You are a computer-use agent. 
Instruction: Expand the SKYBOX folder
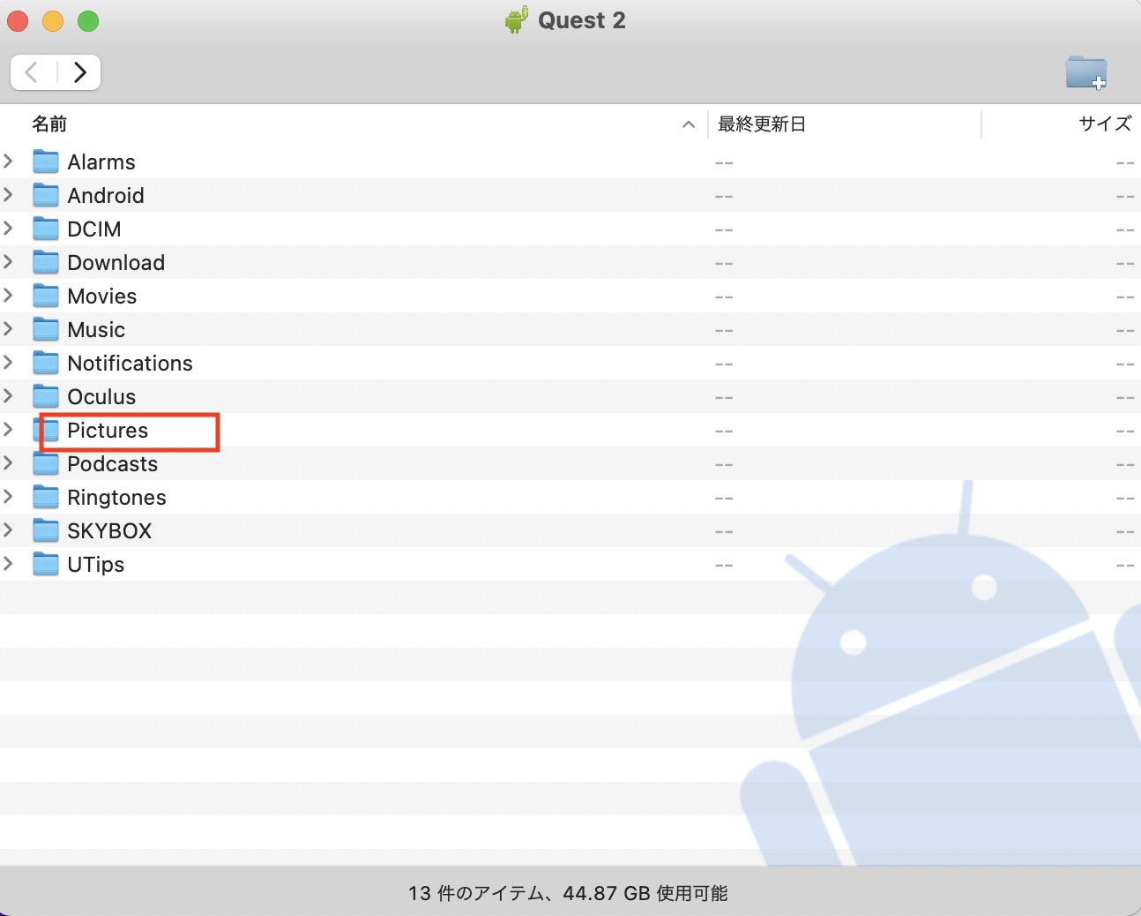9,529
